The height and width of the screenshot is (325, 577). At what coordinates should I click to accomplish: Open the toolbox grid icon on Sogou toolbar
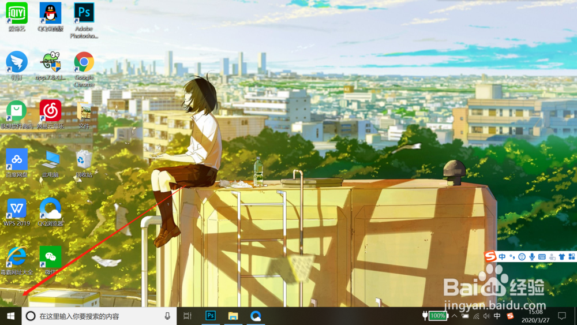571,256
